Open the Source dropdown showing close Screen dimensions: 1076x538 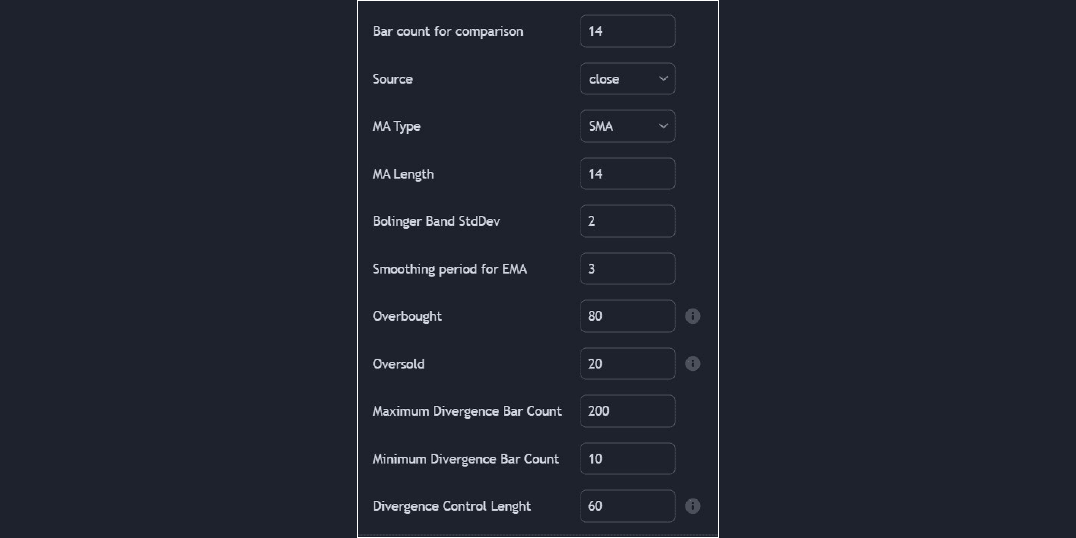(627, 79)
